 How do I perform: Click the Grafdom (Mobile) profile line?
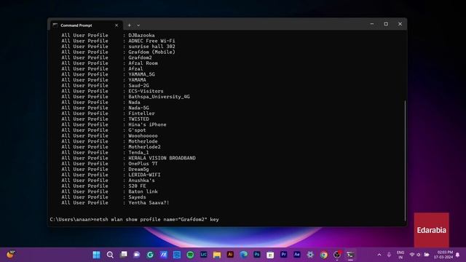(x=118, y=52)
